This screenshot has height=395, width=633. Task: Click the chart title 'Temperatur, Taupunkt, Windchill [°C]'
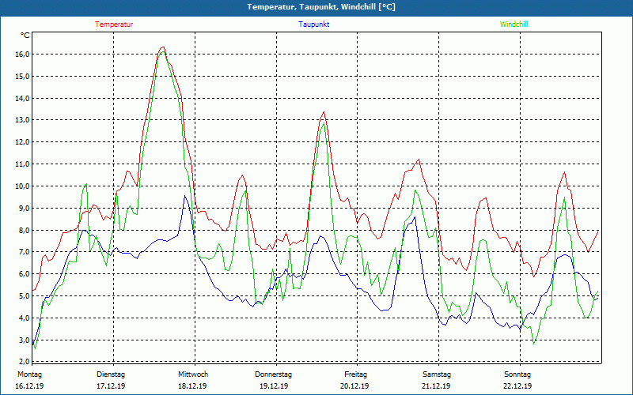(x=321, y=7)
